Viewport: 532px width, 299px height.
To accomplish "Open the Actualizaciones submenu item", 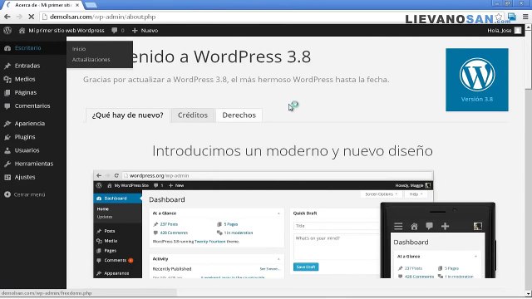I will click(91, 59).
